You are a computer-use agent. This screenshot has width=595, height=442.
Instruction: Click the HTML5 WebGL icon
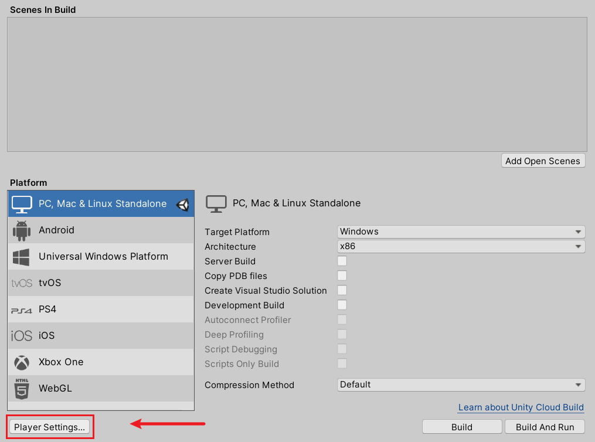(x=22, y=389)
